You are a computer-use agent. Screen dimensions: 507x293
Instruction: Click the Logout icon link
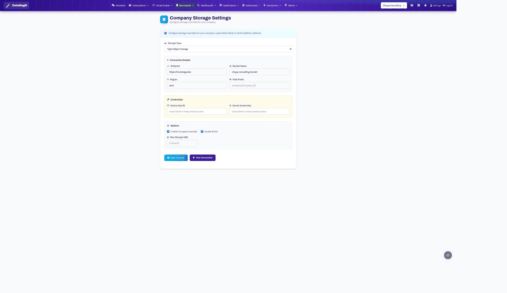pos(448,5)
